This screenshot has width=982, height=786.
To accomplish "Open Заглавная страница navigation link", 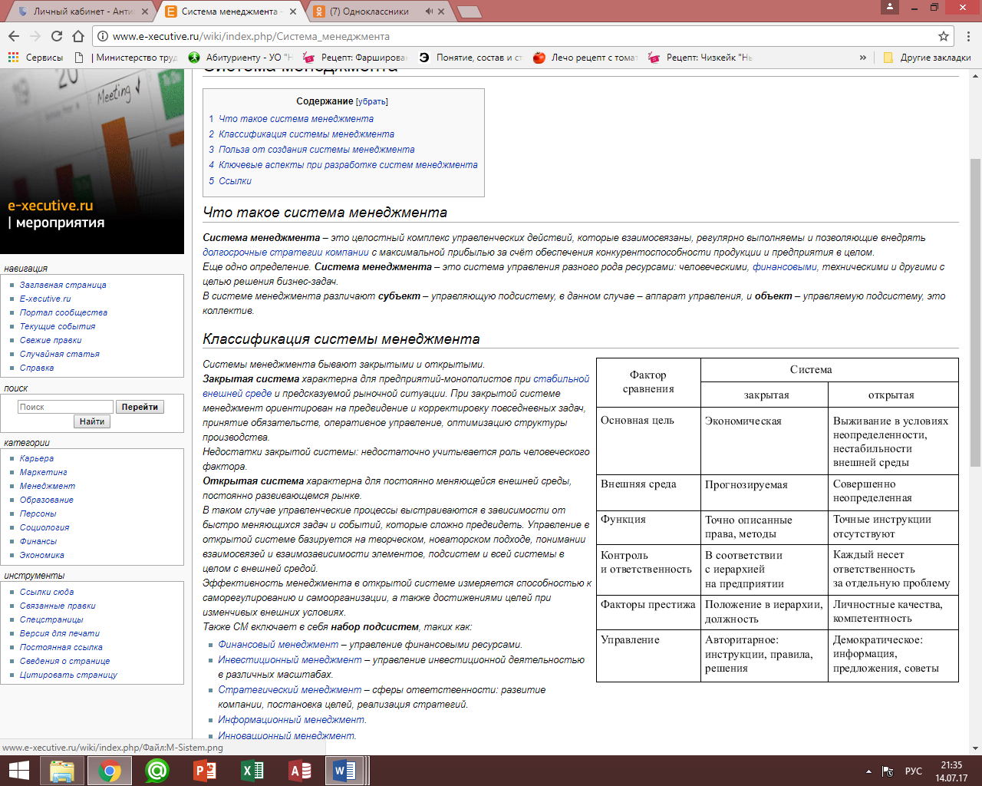I will coord(63,285).
